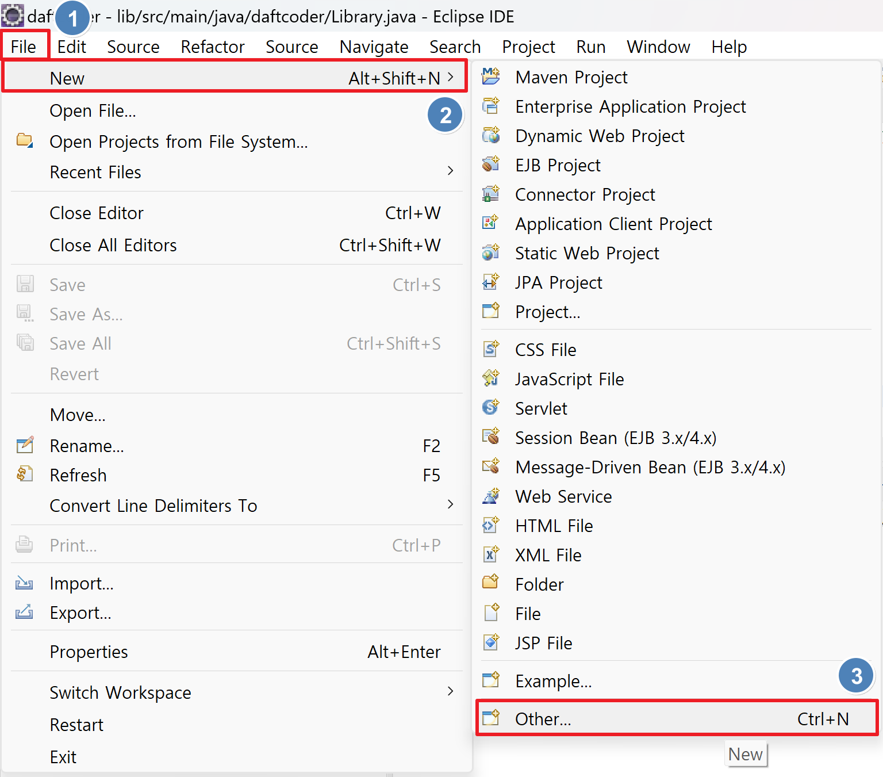Viewport: 883px width, 777px height.
Task: Click the Session Bean icon
Action: [491, 437]
